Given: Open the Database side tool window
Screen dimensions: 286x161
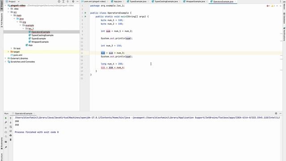Looking at the screenshot, I should (284, 18).
